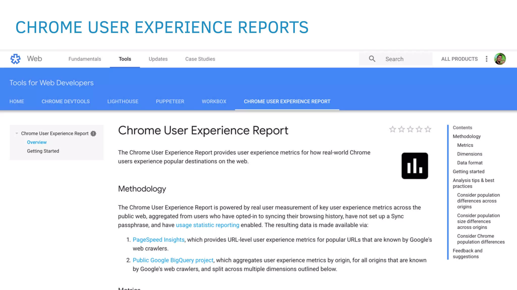This screenshot has height=290, width=517.
Task: Jump to Consider population size differences
Action: tap(478, 221)
